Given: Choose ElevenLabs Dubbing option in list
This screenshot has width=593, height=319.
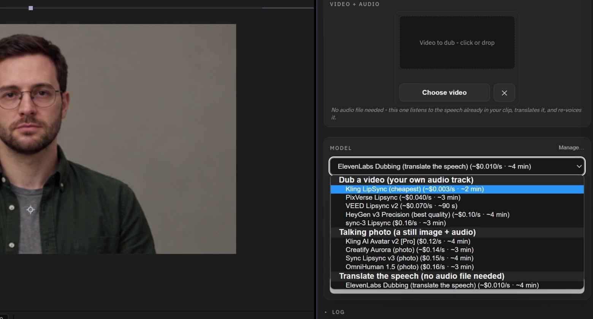Looking at the screenshot, I should point(457,285).
